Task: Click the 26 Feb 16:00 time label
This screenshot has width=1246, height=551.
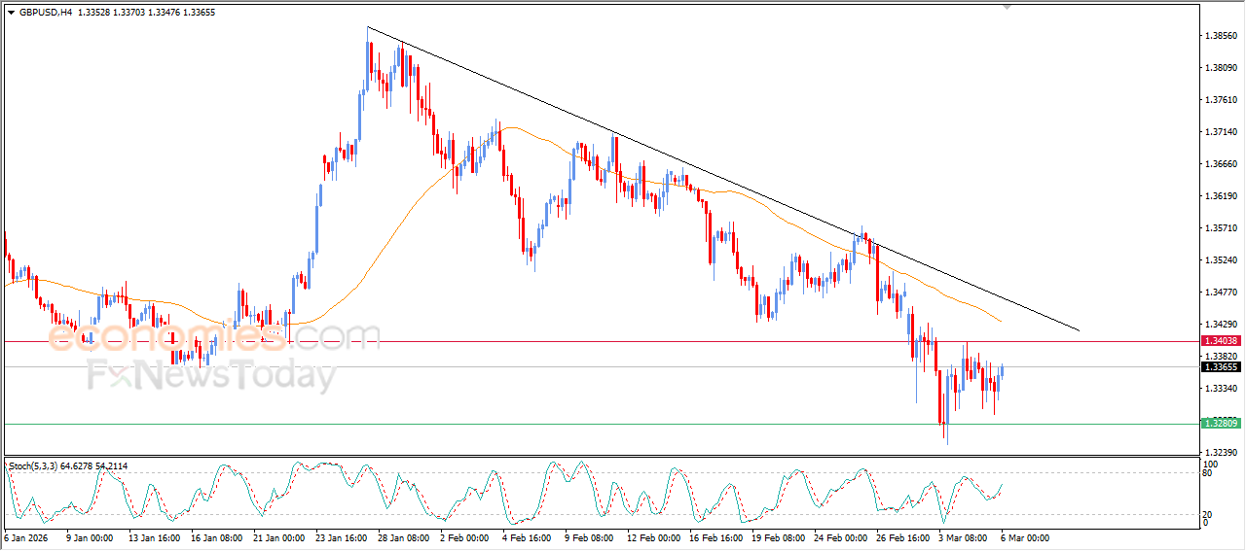Action: tap(904, 537)
